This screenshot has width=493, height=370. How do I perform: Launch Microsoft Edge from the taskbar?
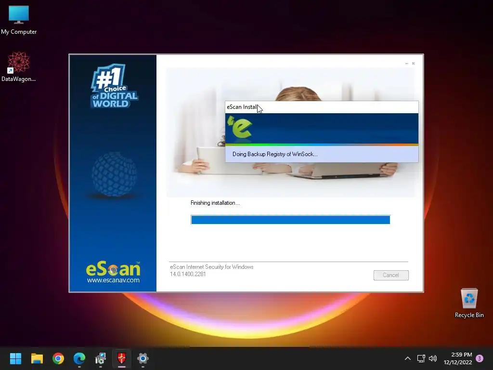[x=79, y=358]
